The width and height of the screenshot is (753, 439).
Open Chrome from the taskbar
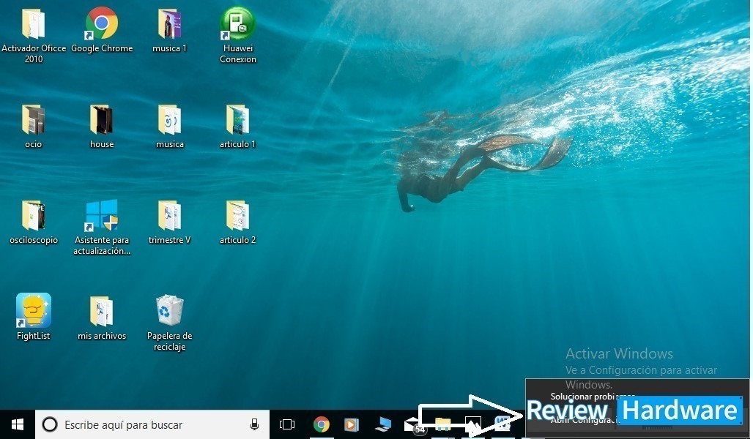[322, 424]
